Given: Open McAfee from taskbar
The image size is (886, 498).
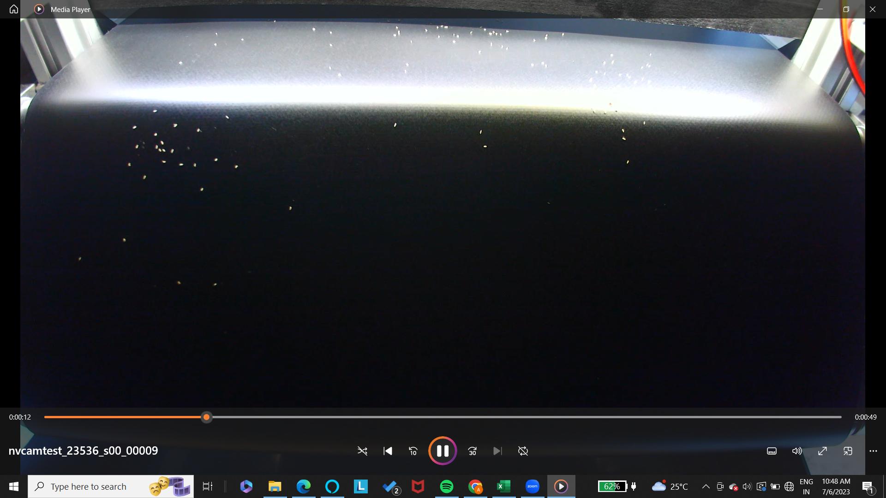Looking at the screenshot, I should pyautogui.click(x=418, y=486).
